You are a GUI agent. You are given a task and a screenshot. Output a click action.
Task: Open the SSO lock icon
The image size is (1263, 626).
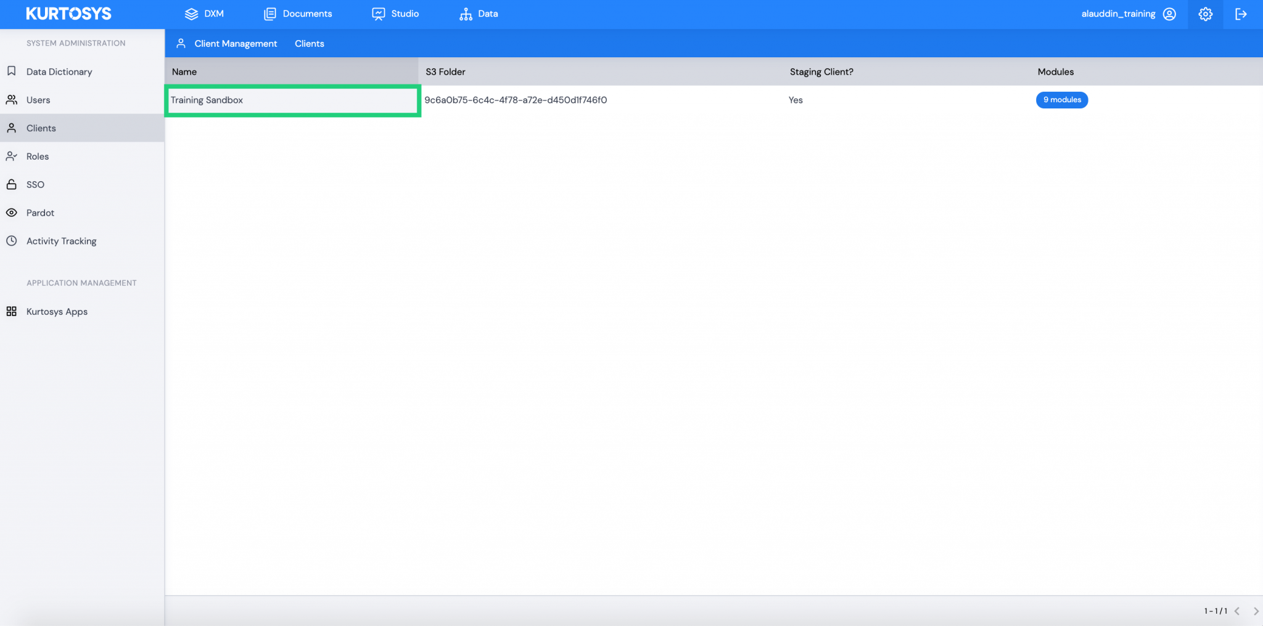click(12, 184)
